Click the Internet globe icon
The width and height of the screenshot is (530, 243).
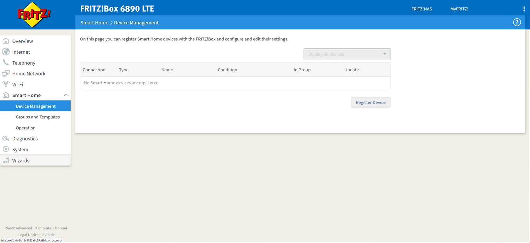pos(6,52)
